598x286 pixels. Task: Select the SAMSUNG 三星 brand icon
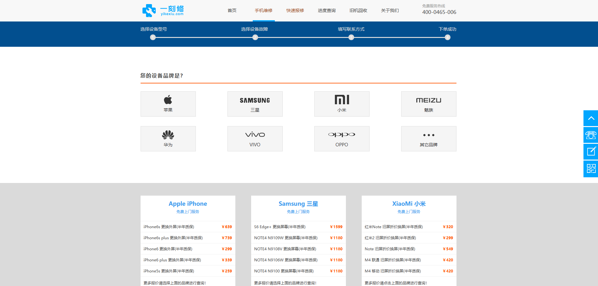pos(255,104)
